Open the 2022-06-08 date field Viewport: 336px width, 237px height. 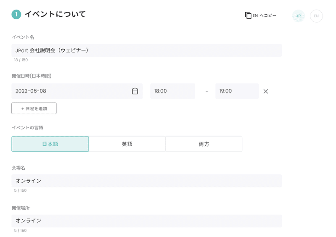77,91
